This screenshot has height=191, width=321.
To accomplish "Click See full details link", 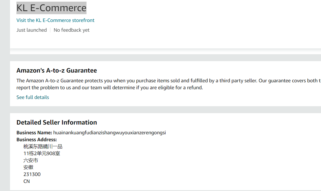I will [33, 97].
